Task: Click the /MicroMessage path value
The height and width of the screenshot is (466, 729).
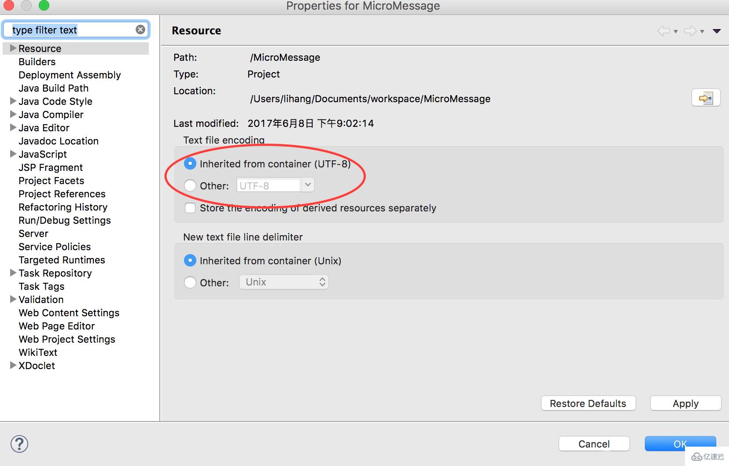Action: click(x=285, y=57)
